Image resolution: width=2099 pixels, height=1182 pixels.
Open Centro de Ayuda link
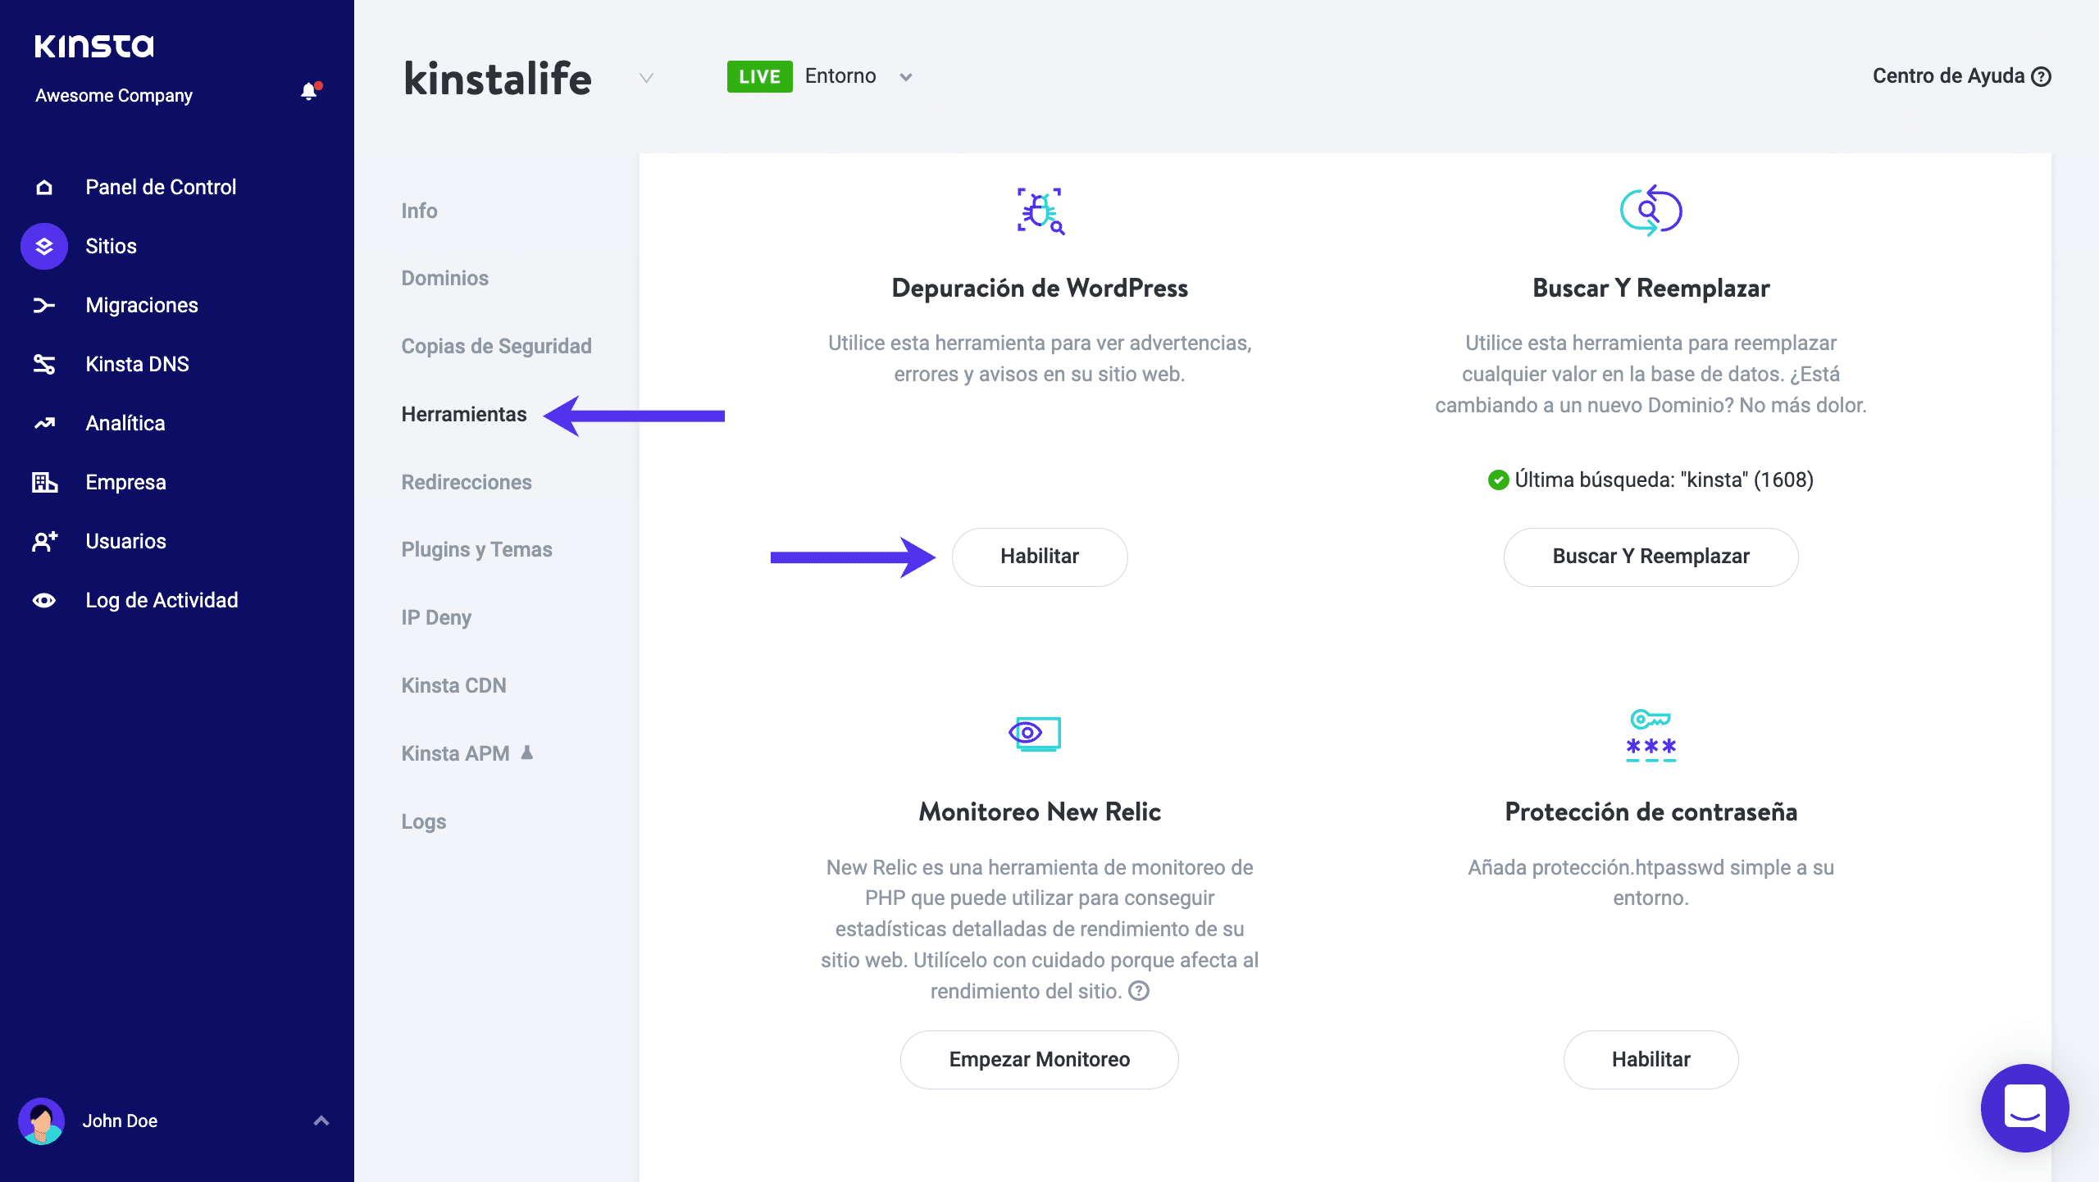1960,76
